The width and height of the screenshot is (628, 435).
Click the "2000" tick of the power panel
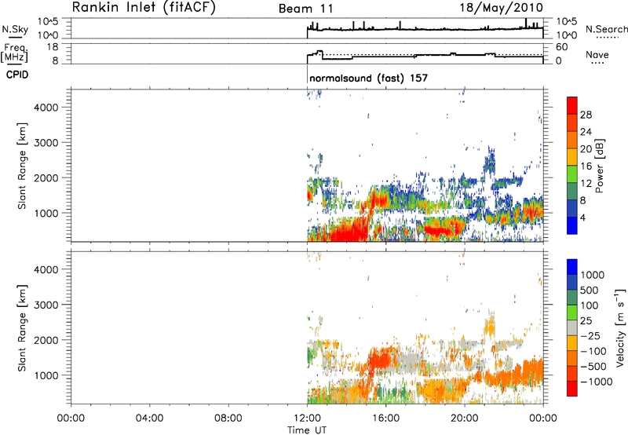[x=46, y=177]
